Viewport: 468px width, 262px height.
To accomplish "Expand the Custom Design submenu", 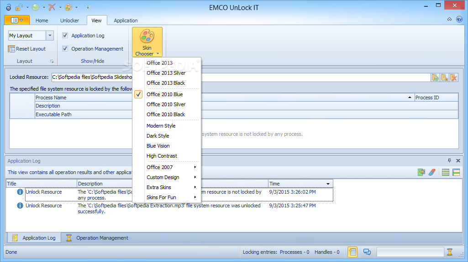I will click(167, 177).
